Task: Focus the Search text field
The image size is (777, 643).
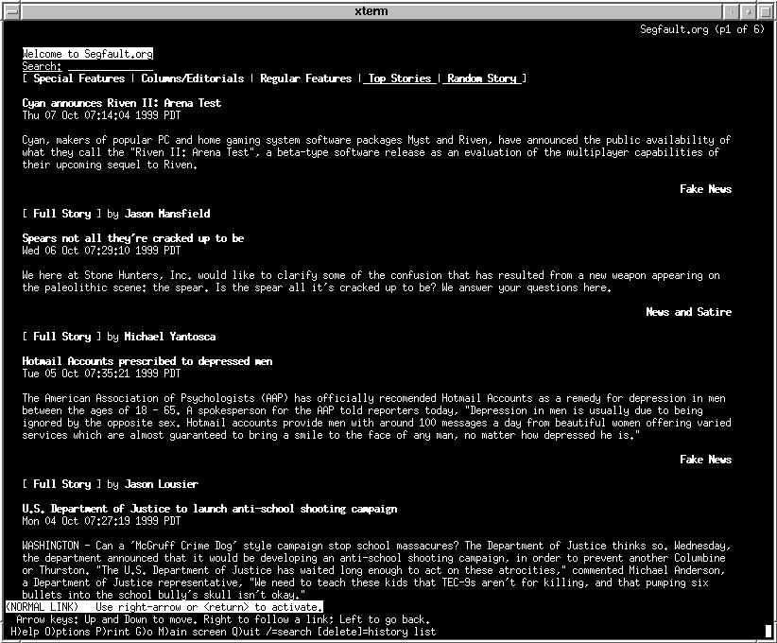Action: point(109,66)
